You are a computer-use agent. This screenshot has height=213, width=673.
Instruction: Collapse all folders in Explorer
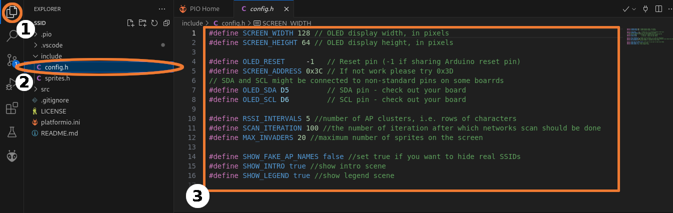pos(166,23)
